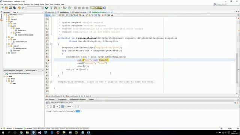Click the error glyph on line 43 margin
The image size is (240, 135).
[48, 60]
